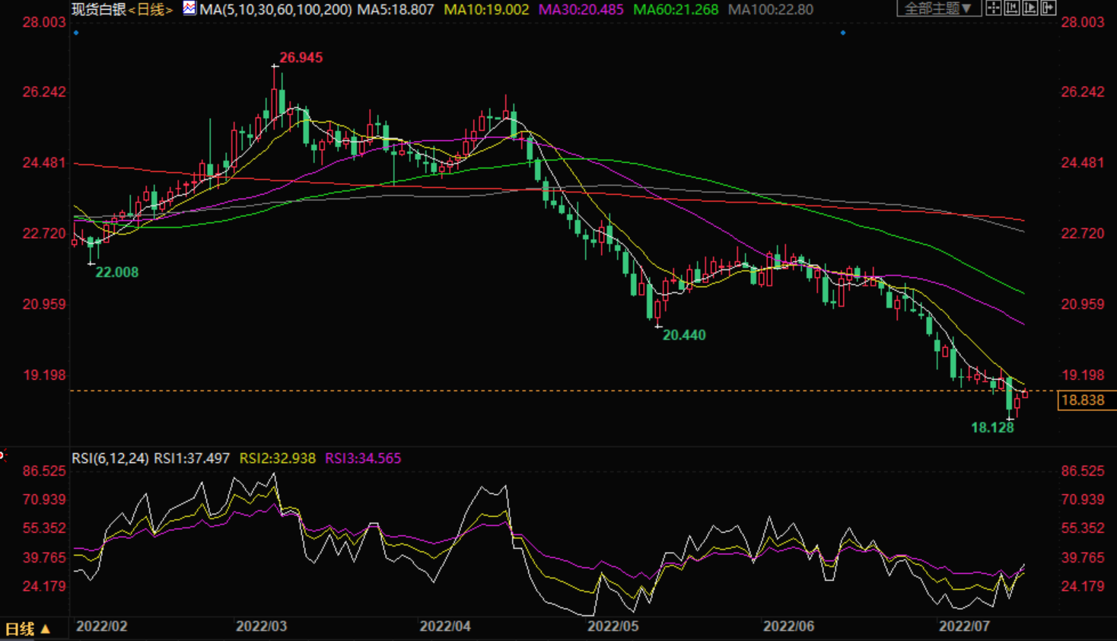Click the MA indicator chart icon
The width and height of the screenshot is (1117, 641).
tap(189, 8)
